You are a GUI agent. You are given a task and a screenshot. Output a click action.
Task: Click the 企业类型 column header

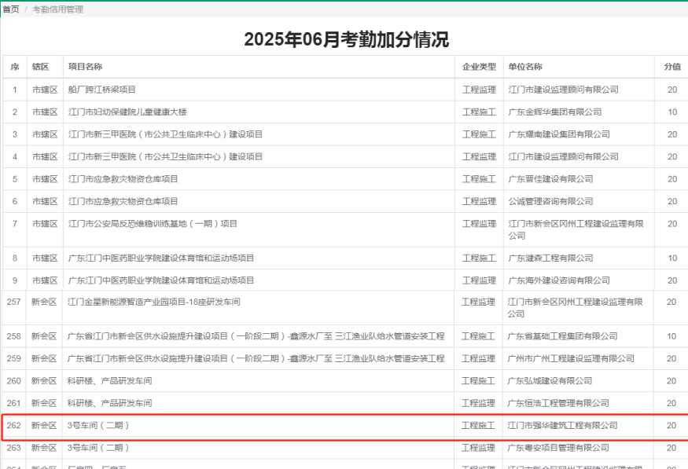(479, 67)
